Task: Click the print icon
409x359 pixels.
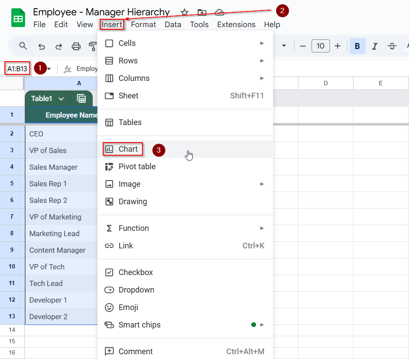Action: (x=76, y=46)
